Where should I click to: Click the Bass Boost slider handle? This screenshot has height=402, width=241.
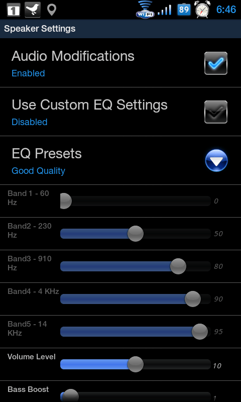(70, 396)
